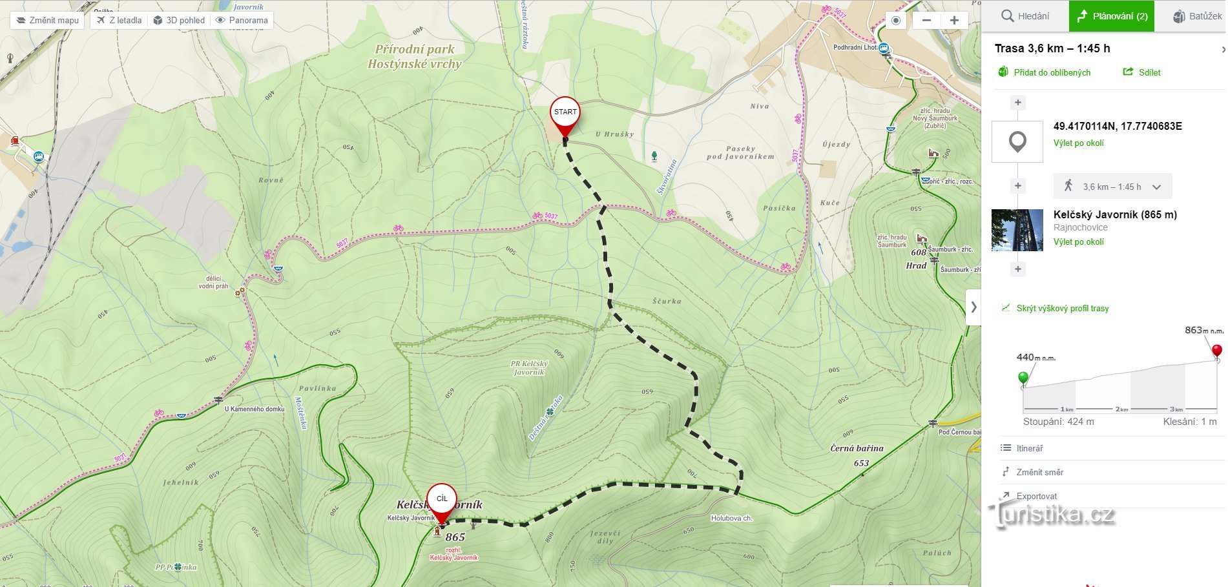Switch to 3D pohled view

coord(179,20)
